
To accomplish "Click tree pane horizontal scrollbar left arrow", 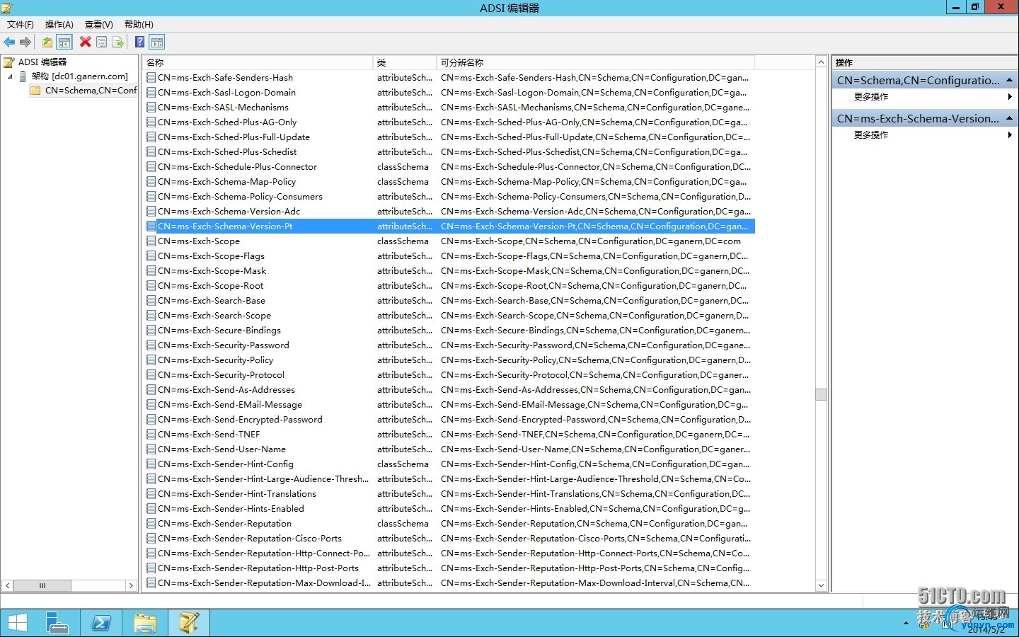I will pos(8,585).
